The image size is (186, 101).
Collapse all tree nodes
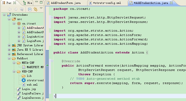(x=30, y=9)
